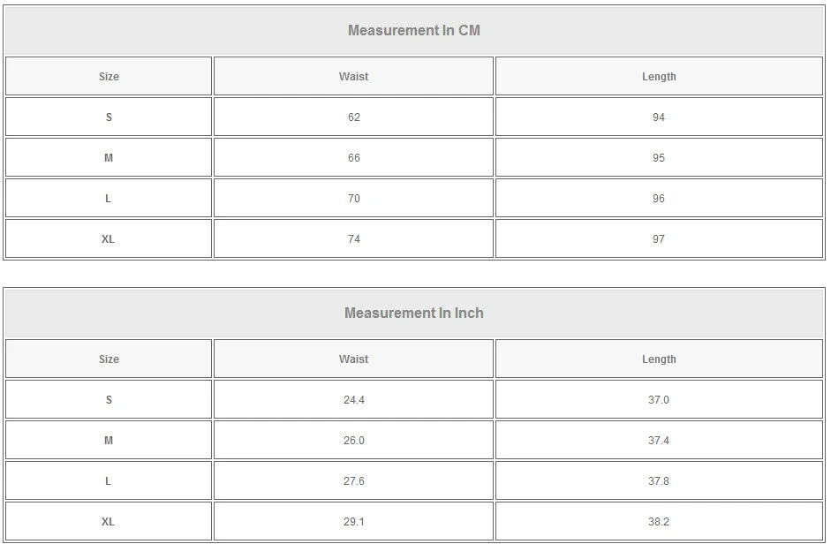The width and height of the screenshot is (831, 544).
Task: Click the "Measurement In CM" table title
Action: [x=413, y=31]
